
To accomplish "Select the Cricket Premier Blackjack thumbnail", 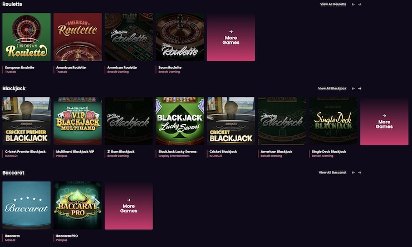I will 26,121.
